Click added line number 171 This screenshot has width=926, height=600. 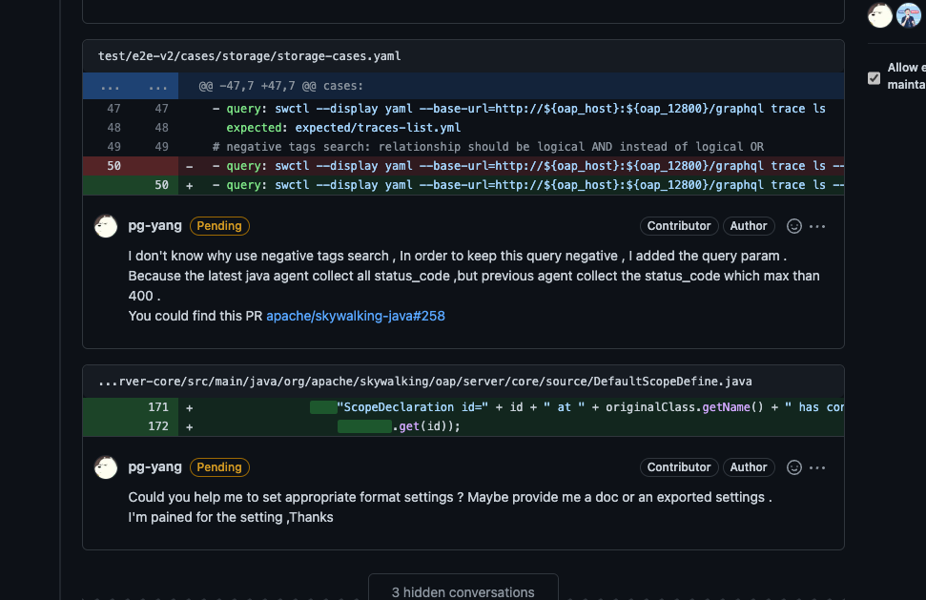pyautogui.click(x=157, y=407)
